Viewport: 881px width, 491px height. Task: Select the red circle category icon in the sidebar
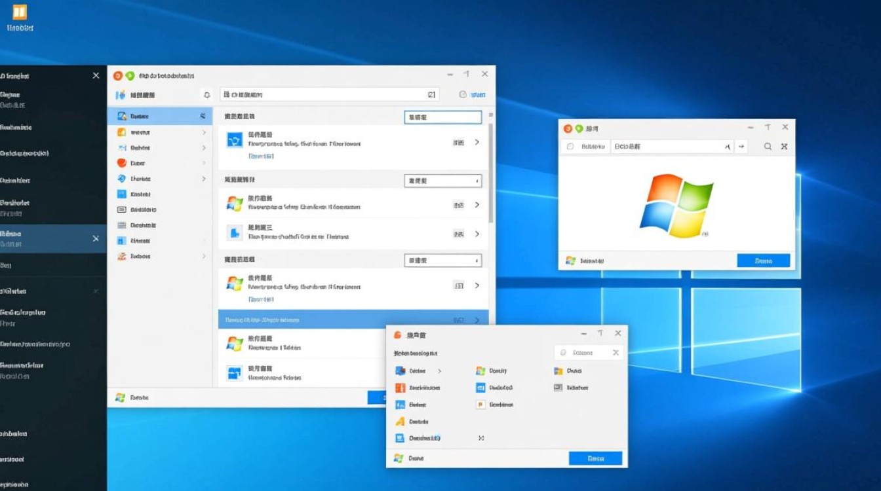coord(122,163)
